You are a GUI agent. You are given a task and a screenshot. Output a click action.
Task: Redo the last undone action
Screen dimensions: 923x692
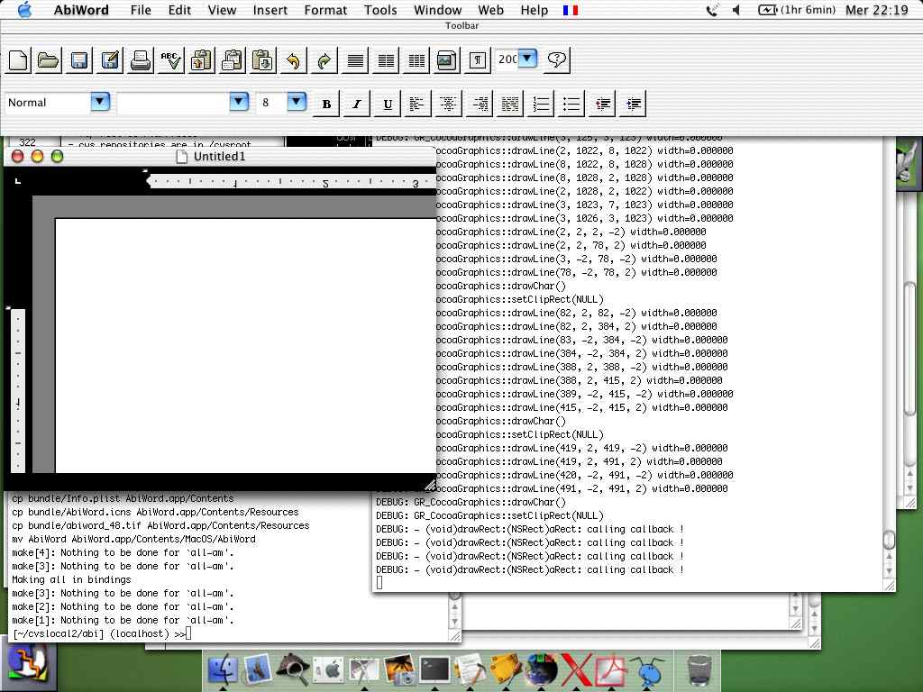coord(324,60)
